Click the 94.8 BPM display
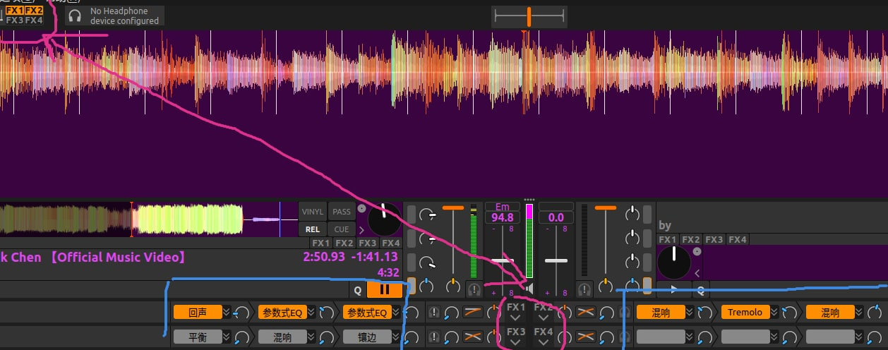The height and width of the screenshot is (350, 888). [x=502, y=218]
